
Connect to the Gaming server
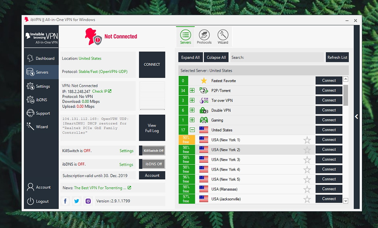coord(329,120)
